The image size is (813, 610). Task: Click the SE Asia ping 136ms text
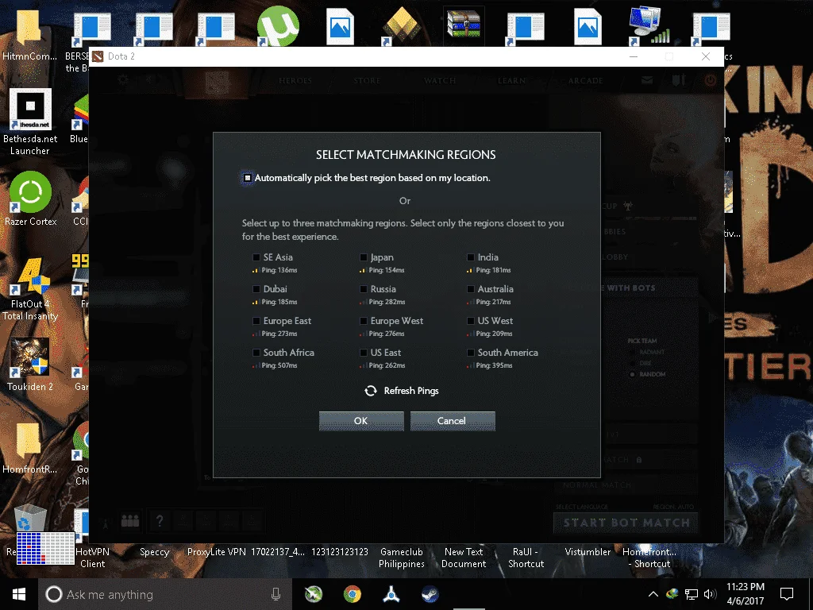(x=279, y=270)
